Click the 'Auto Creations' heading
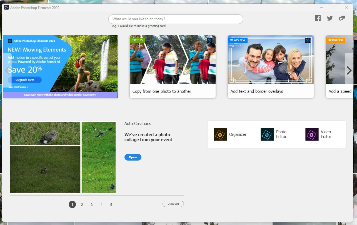This screenshot has width=357, height=225. pos(138,124)
